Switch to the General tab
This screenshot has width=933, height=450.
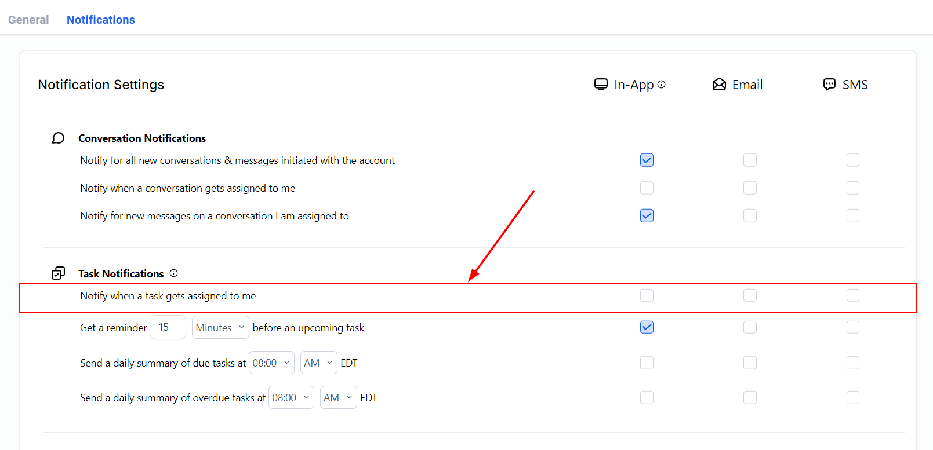click(x=28, y=20)
